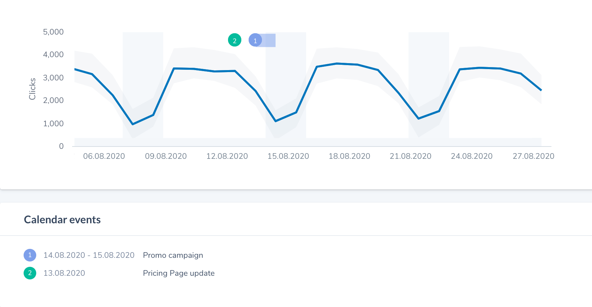Click the 27.08.2020 x-axis date label
The width and height of the screenshot is (592, 307).
point(533,156)
